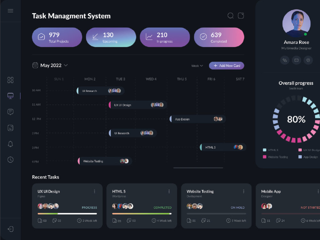Click the logout icon at sidebar bottom

coord(11,229)
